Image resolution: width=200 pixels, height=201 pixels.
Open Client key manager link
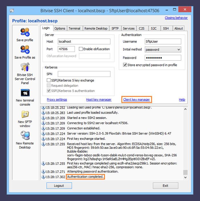pyautogui.click(x=137, y=99)
